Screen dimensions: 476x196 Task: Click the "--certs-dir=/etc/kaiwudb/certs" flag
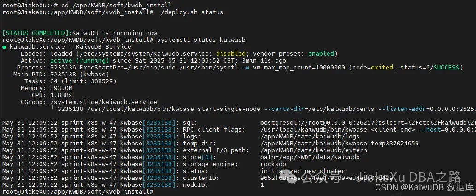tap(319, 109)
